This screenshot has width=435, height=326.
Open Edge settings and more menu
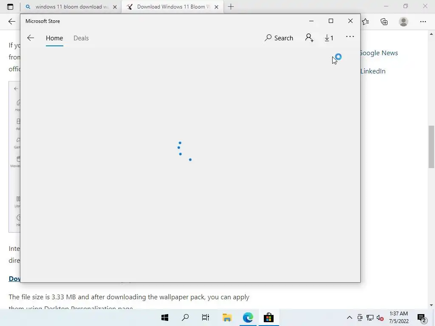[x=423, y=22]
